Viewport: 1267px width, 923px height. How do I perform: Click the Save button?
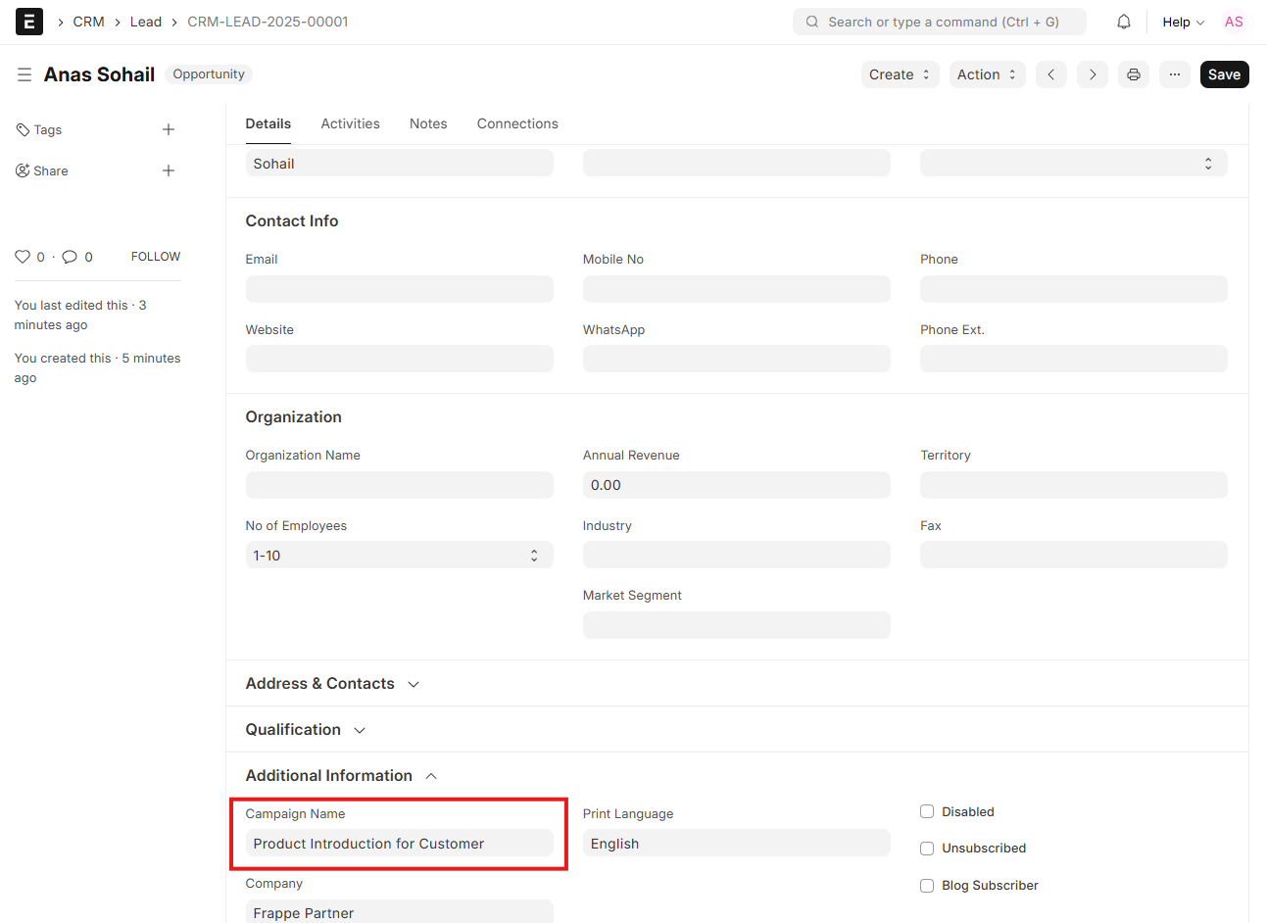pos(1224,74)
